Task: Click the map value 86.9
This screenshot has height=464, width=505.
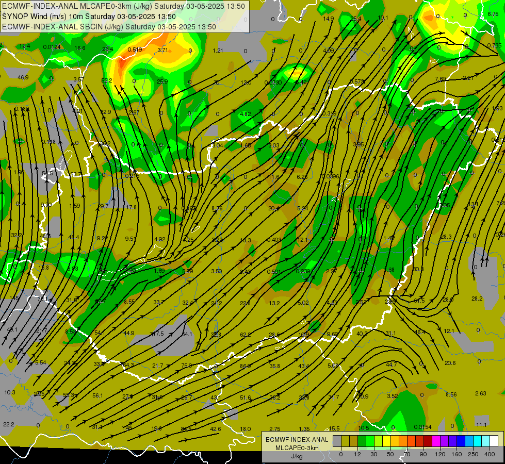Action: (x=246, y=366)
